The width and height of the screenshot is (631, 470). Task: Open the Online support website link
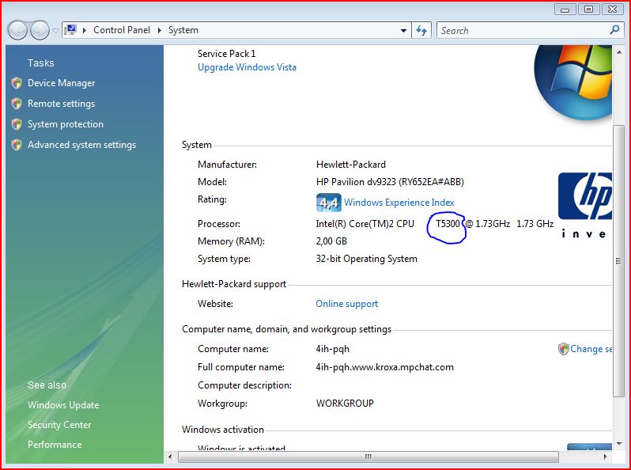pyautogui.click(x=346, y=304)
